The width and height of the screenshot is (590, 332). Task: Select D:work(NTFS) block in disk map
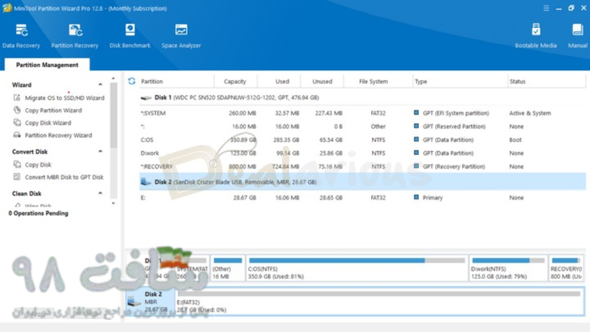508,268
